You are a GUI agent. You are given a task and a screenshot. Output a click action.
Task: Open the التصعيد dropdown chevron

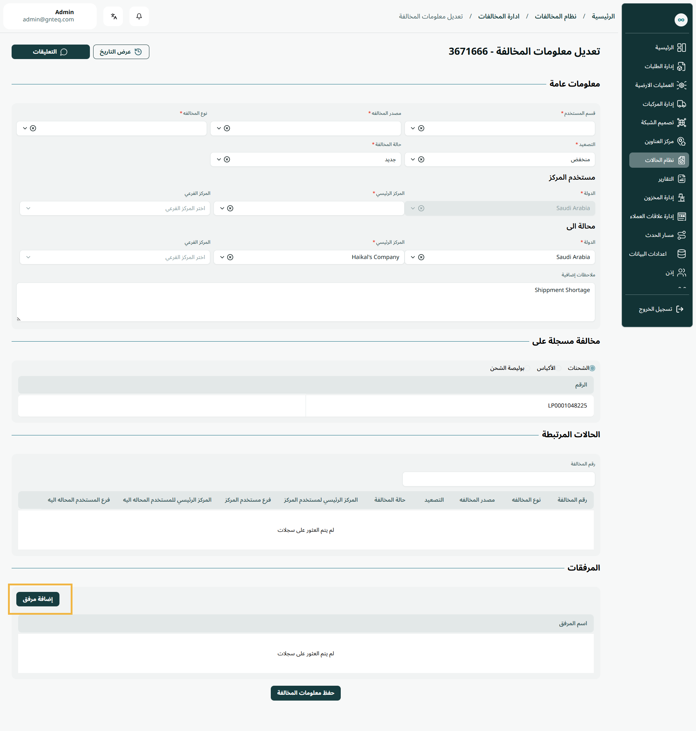[x=413, y=159]
